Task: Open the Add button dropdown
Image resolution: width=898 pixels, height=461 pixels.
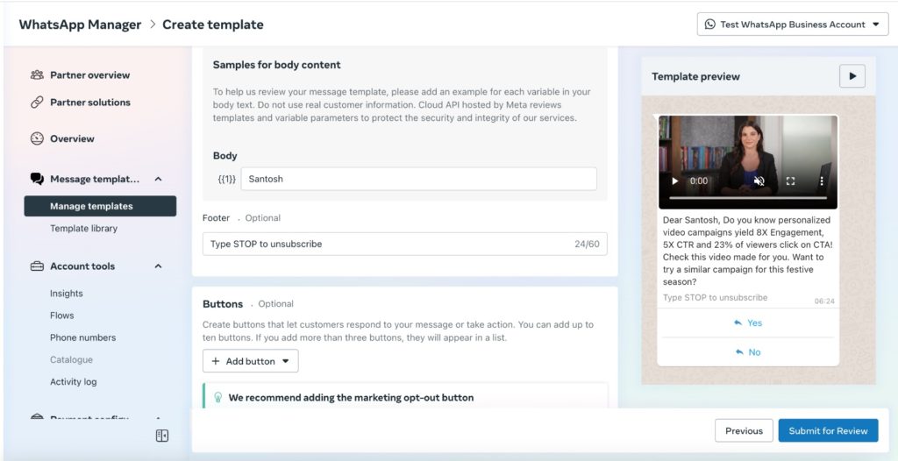Action: point(250,361)
